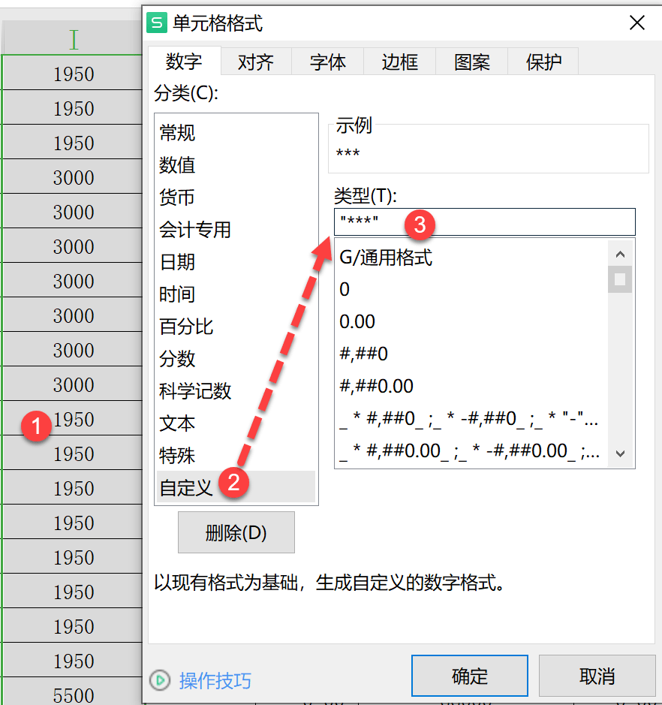
Task: Click the 删除(D) button
Action: pos(236,532)
